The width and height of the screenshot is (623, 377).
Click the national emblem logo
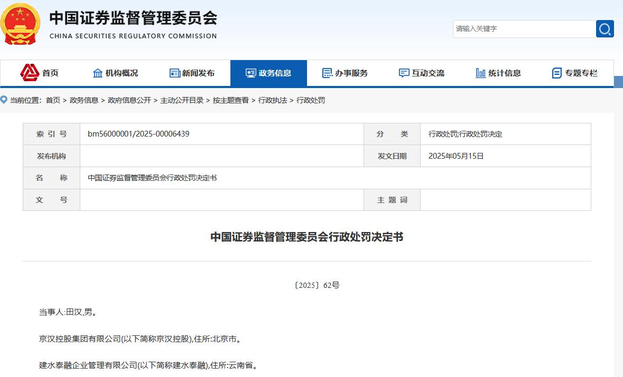click(20, 24)
